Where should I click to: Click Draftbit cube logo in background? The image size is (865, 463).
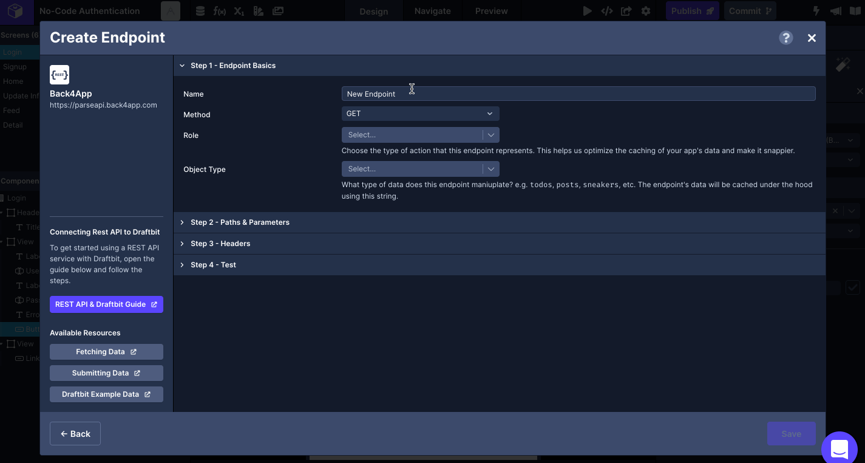[x=16, y=11]
